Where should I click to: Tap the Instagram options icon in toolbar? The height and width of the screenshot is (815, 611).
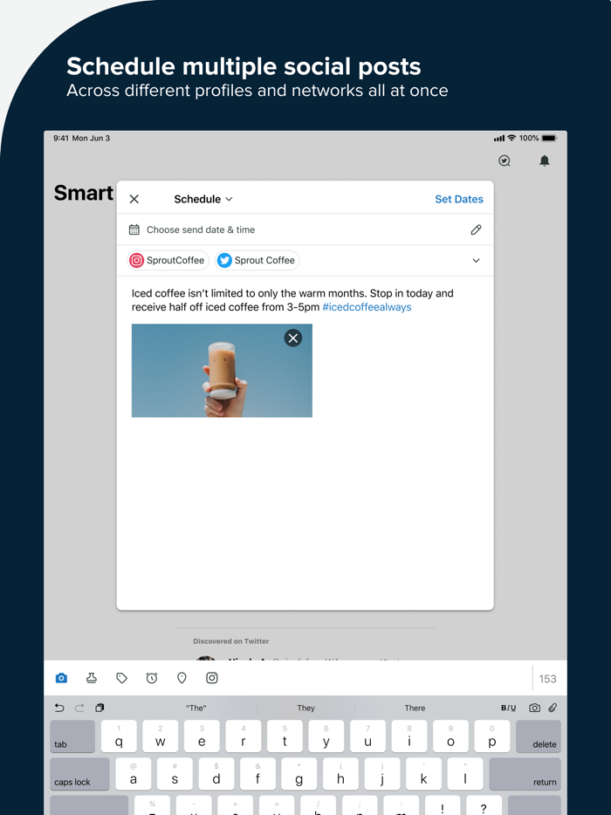click(212, 678)
